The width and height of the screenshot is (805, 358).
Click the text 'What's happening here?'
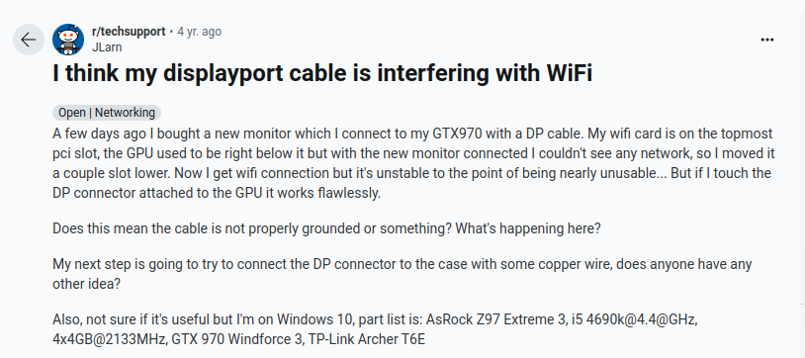pyautogui.click(x=528, y=228)
